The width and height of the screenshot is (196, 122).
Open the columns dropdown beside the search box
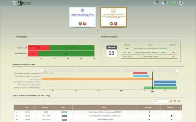pos(180,101)
